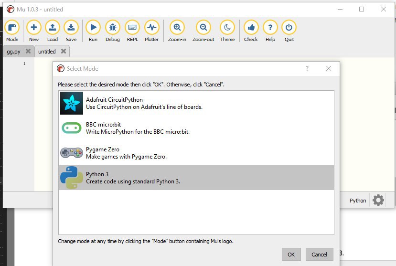Screen dimensions: 396x266
Task: Close the Select Mode dialog window
Action: [x=329, y=68]
